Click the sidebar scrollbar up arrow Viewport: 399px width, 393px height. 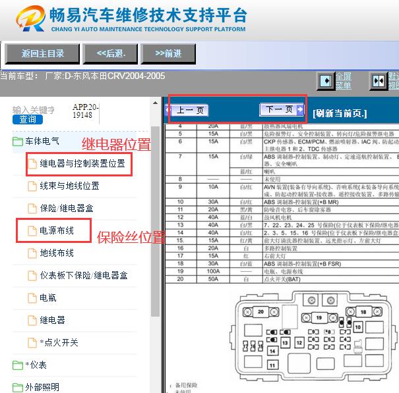point(155,103)
